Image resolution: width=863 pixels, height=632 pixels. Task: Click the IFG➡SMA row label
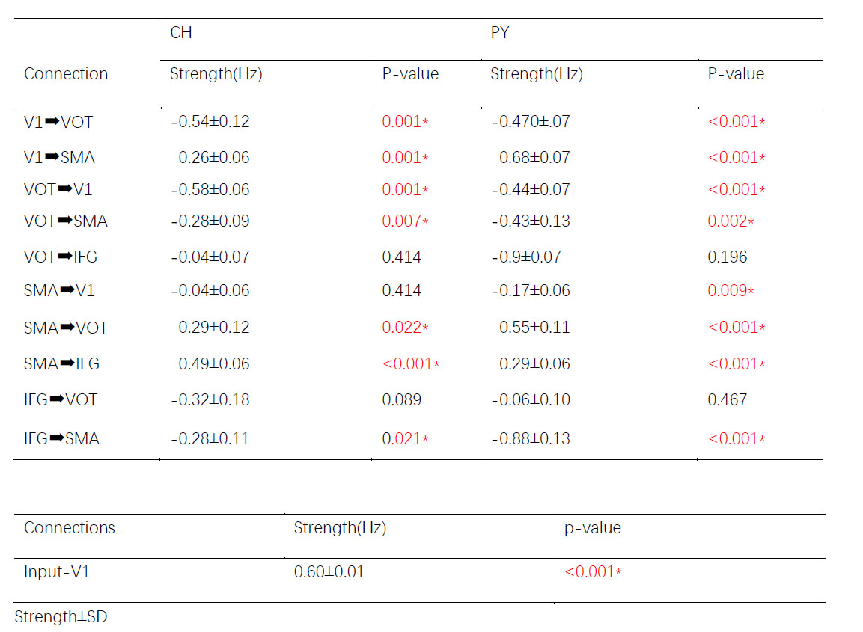pos(61,438)
